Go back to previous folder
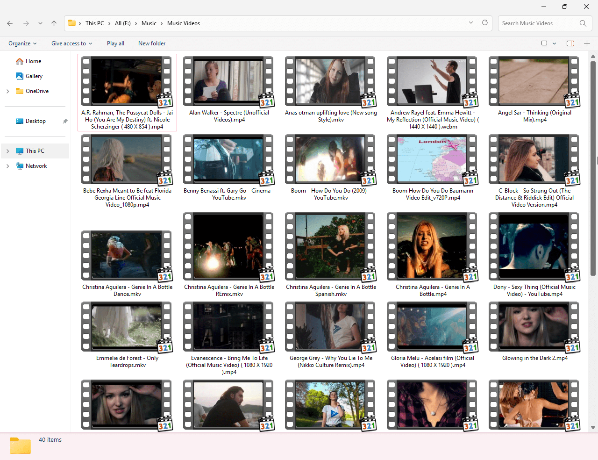598x460 pixels. coord(10,23)
